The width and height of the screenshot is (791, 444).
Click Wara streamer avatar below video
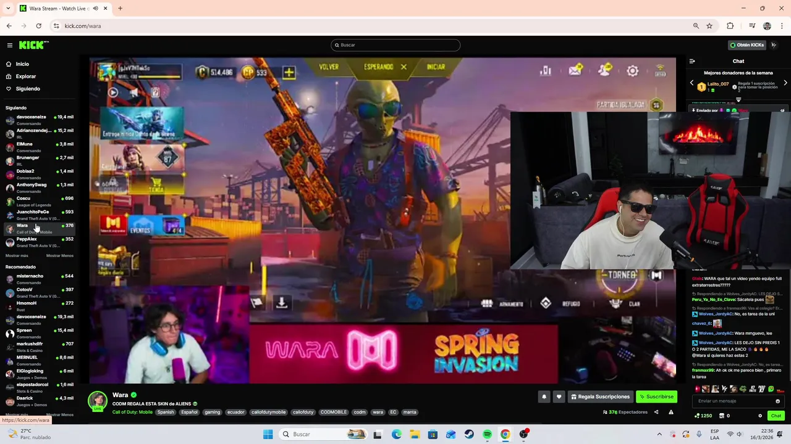pos(97,401)
